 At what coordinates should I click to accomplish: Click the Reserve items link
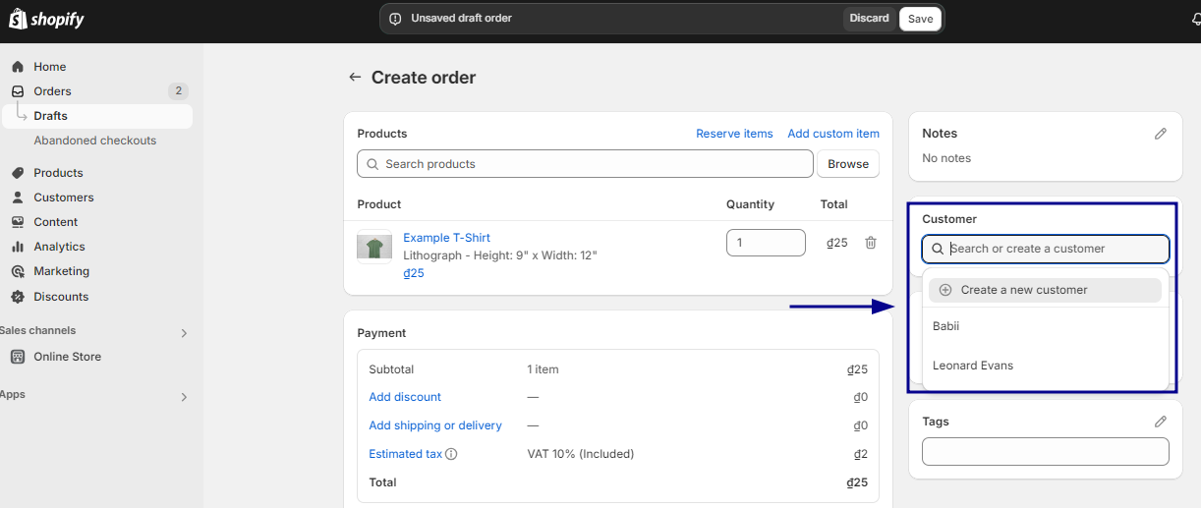734,134
